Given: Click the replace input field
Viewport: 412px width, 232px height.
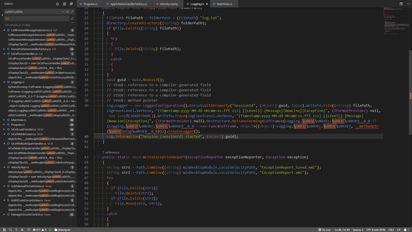Looking at the screenshot, I should point(35,19).
